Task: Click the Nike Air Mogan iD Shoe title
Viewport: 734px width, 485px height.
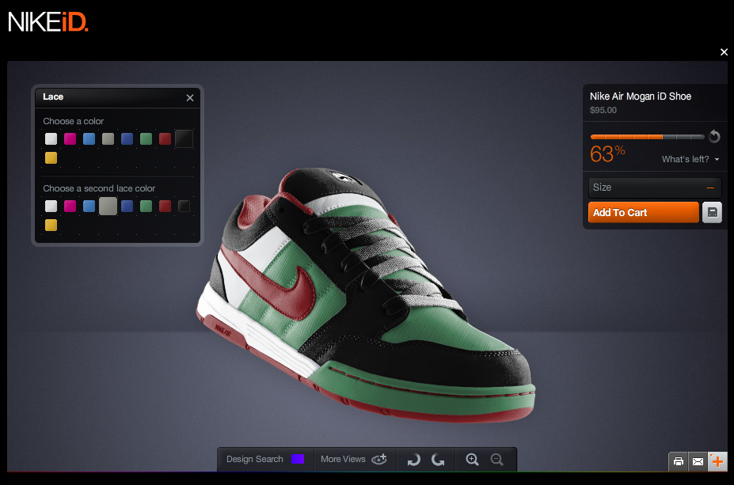Action: click(x=641, y=97)
